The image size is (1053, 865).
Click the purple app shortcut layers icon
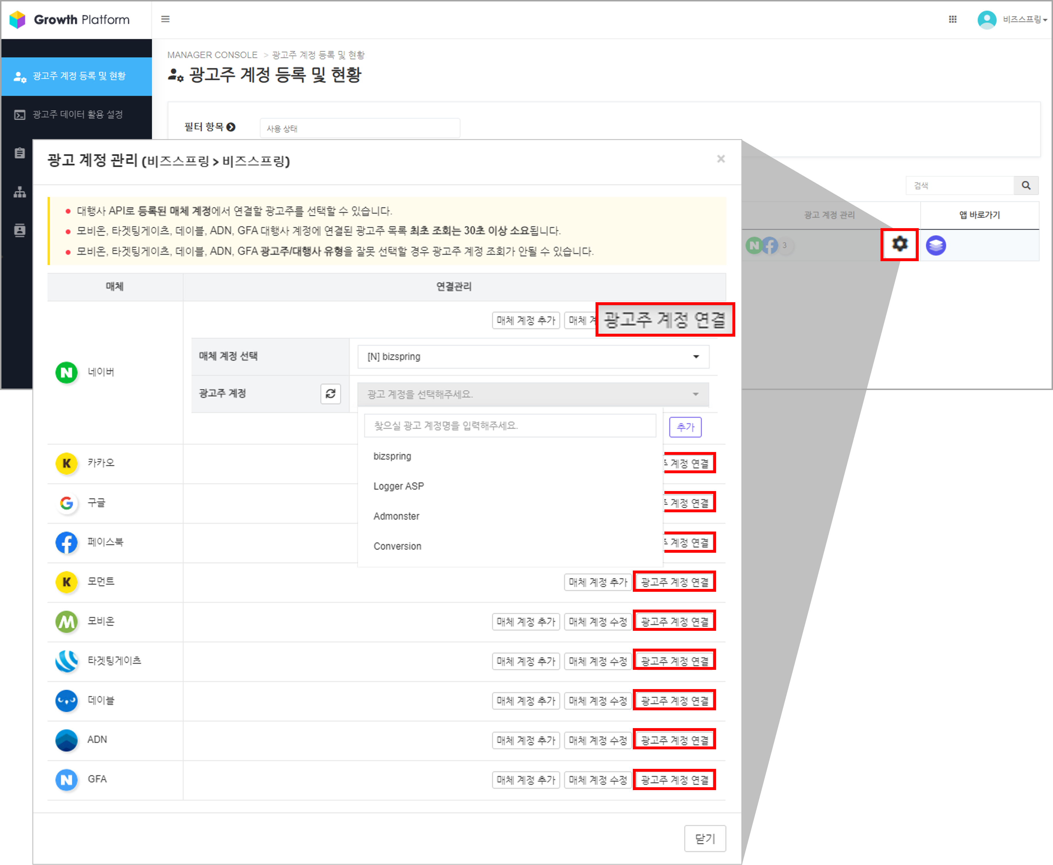935,245
